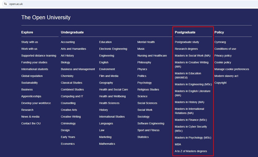Open the Early Years link
This screenshot has height=157, width=258.
click(68, 137)
